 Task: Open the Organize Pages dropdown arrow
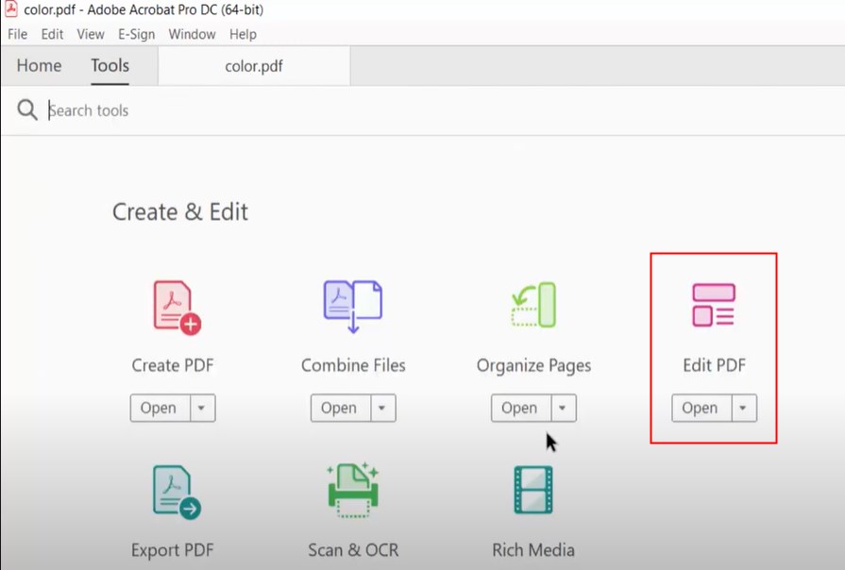[x=564, y=409]
